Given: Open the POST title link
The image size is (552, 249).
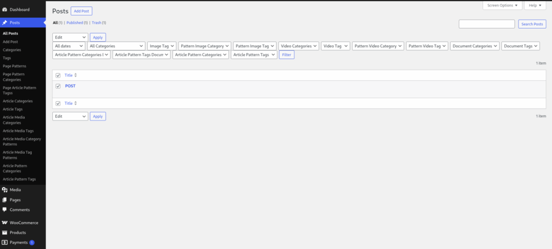Looking at the screenshot, I should [71, 86].
